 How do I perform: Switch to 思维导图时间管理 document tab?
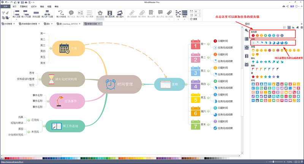tap(29, 23)
